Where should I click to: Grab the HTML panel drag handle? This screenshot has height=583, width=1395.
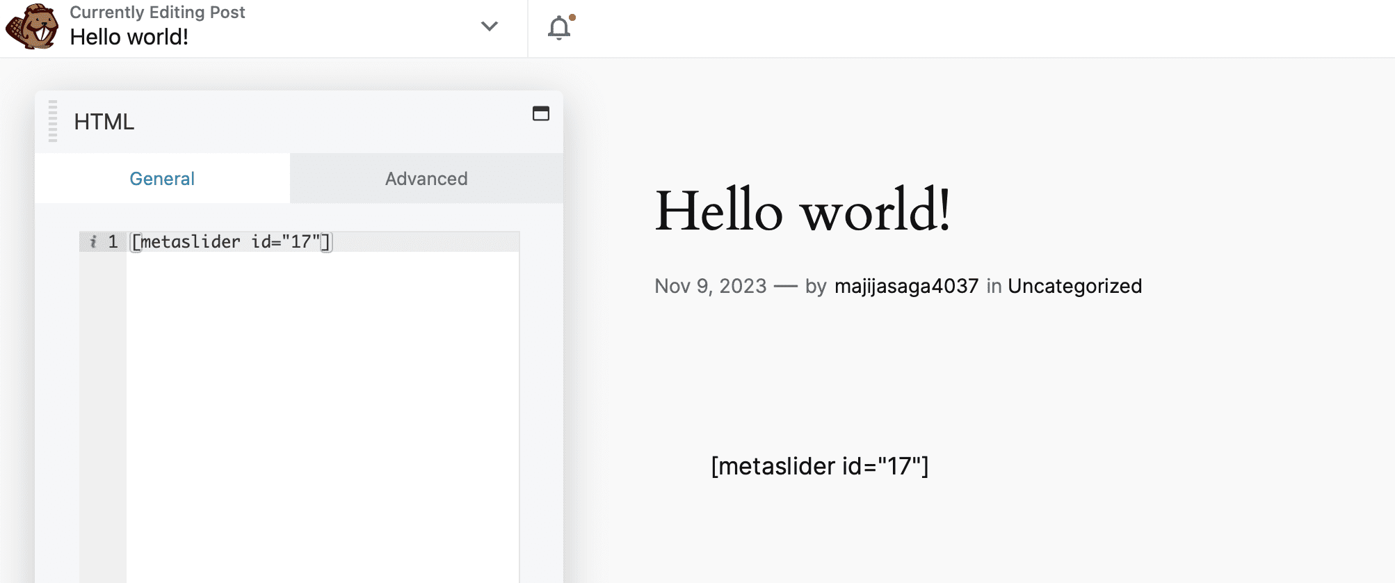click(x=53, y=121)
